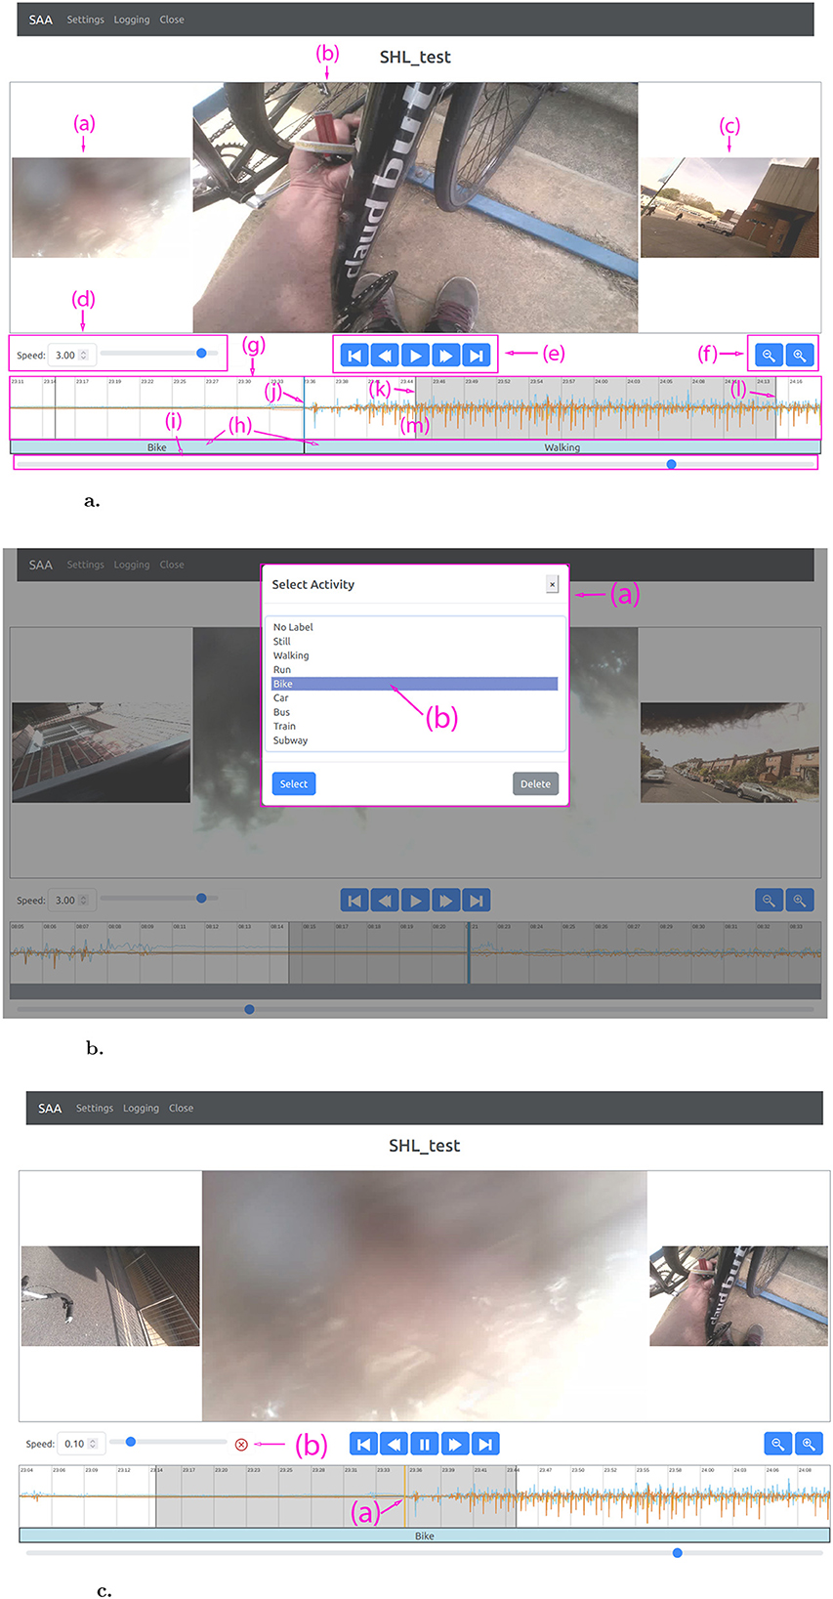Zoom in the timeline in panel c

coord(809,1444)
